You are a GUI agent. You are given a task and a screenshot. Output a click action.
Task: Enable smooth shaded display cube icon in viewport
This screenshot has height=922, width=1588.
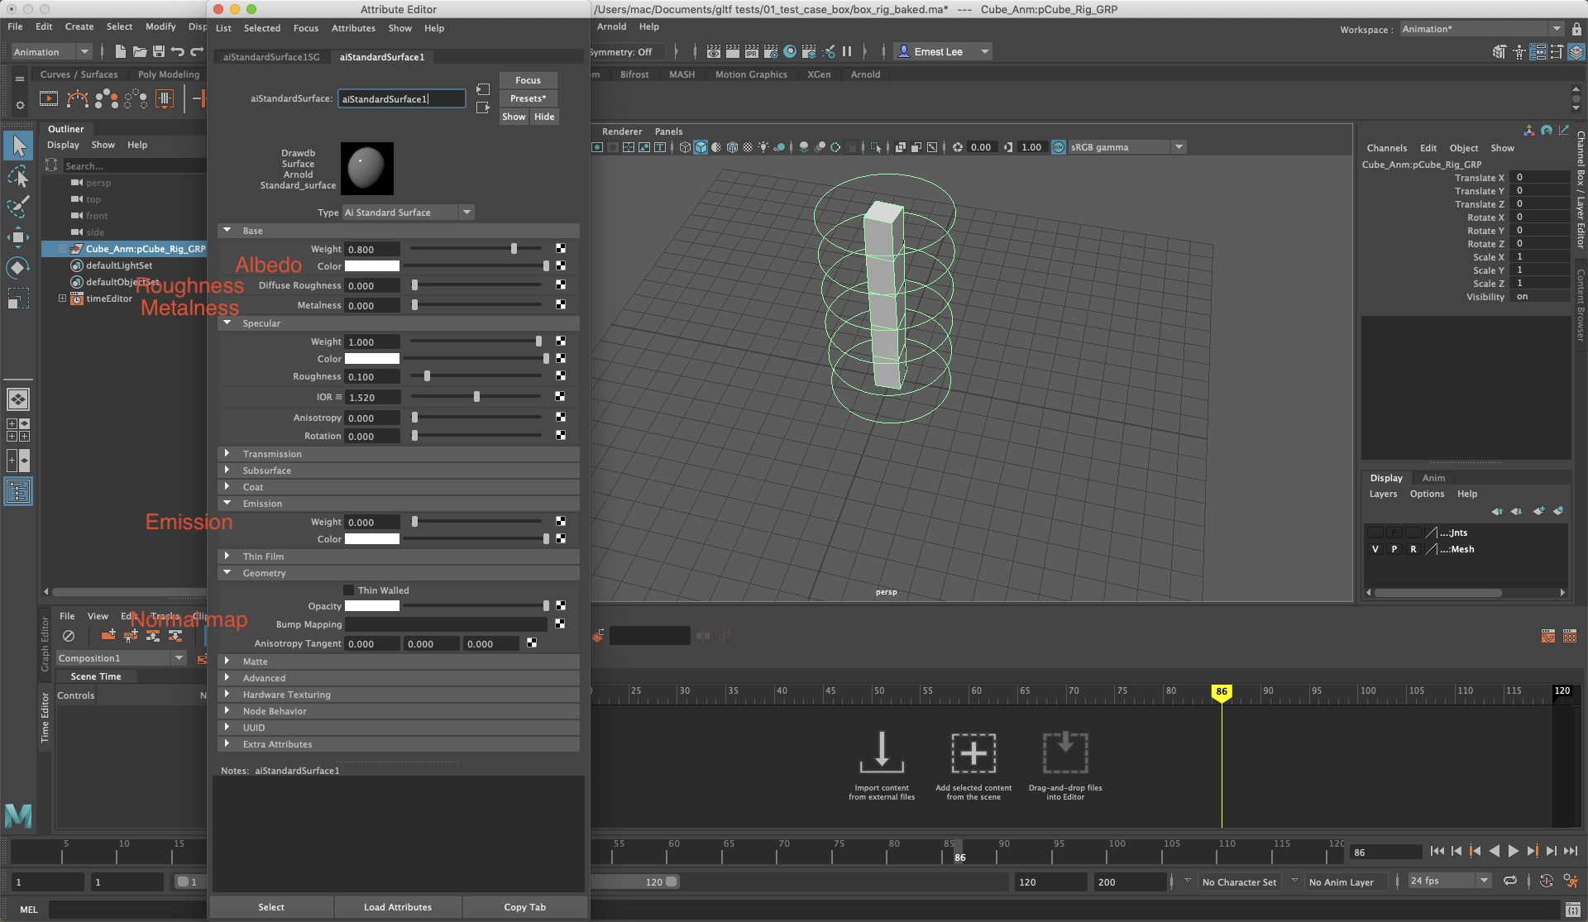[701, 146]
